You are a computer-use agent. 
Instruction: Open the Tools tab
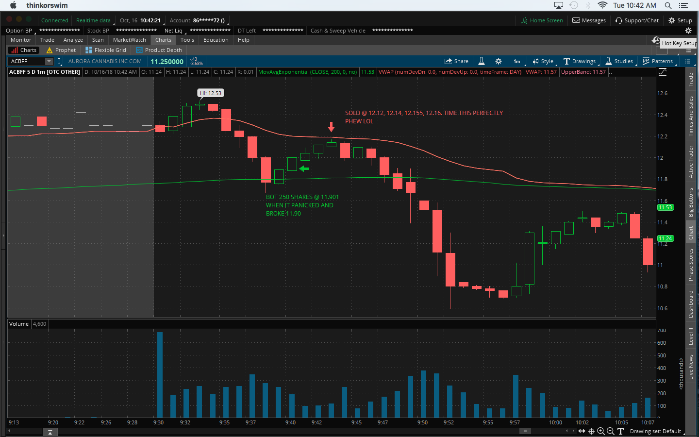pyautogui.click(x=187, y=40)
